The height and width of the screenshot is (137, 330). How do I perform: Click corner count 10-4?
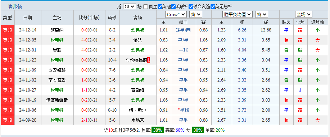pos(112,60)
